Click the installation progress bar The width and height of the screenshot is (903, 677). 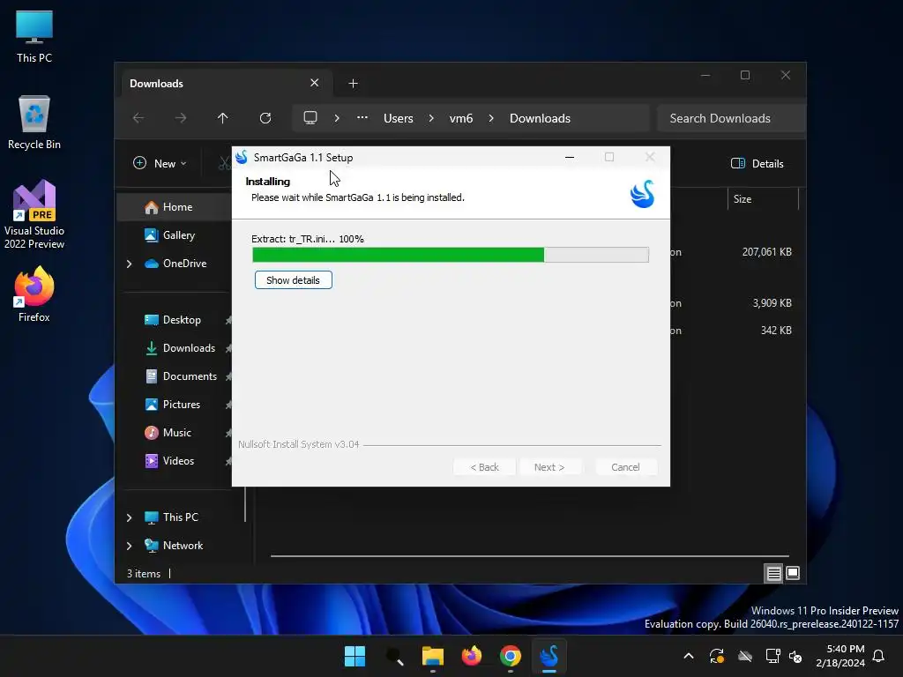coord(451,255)
